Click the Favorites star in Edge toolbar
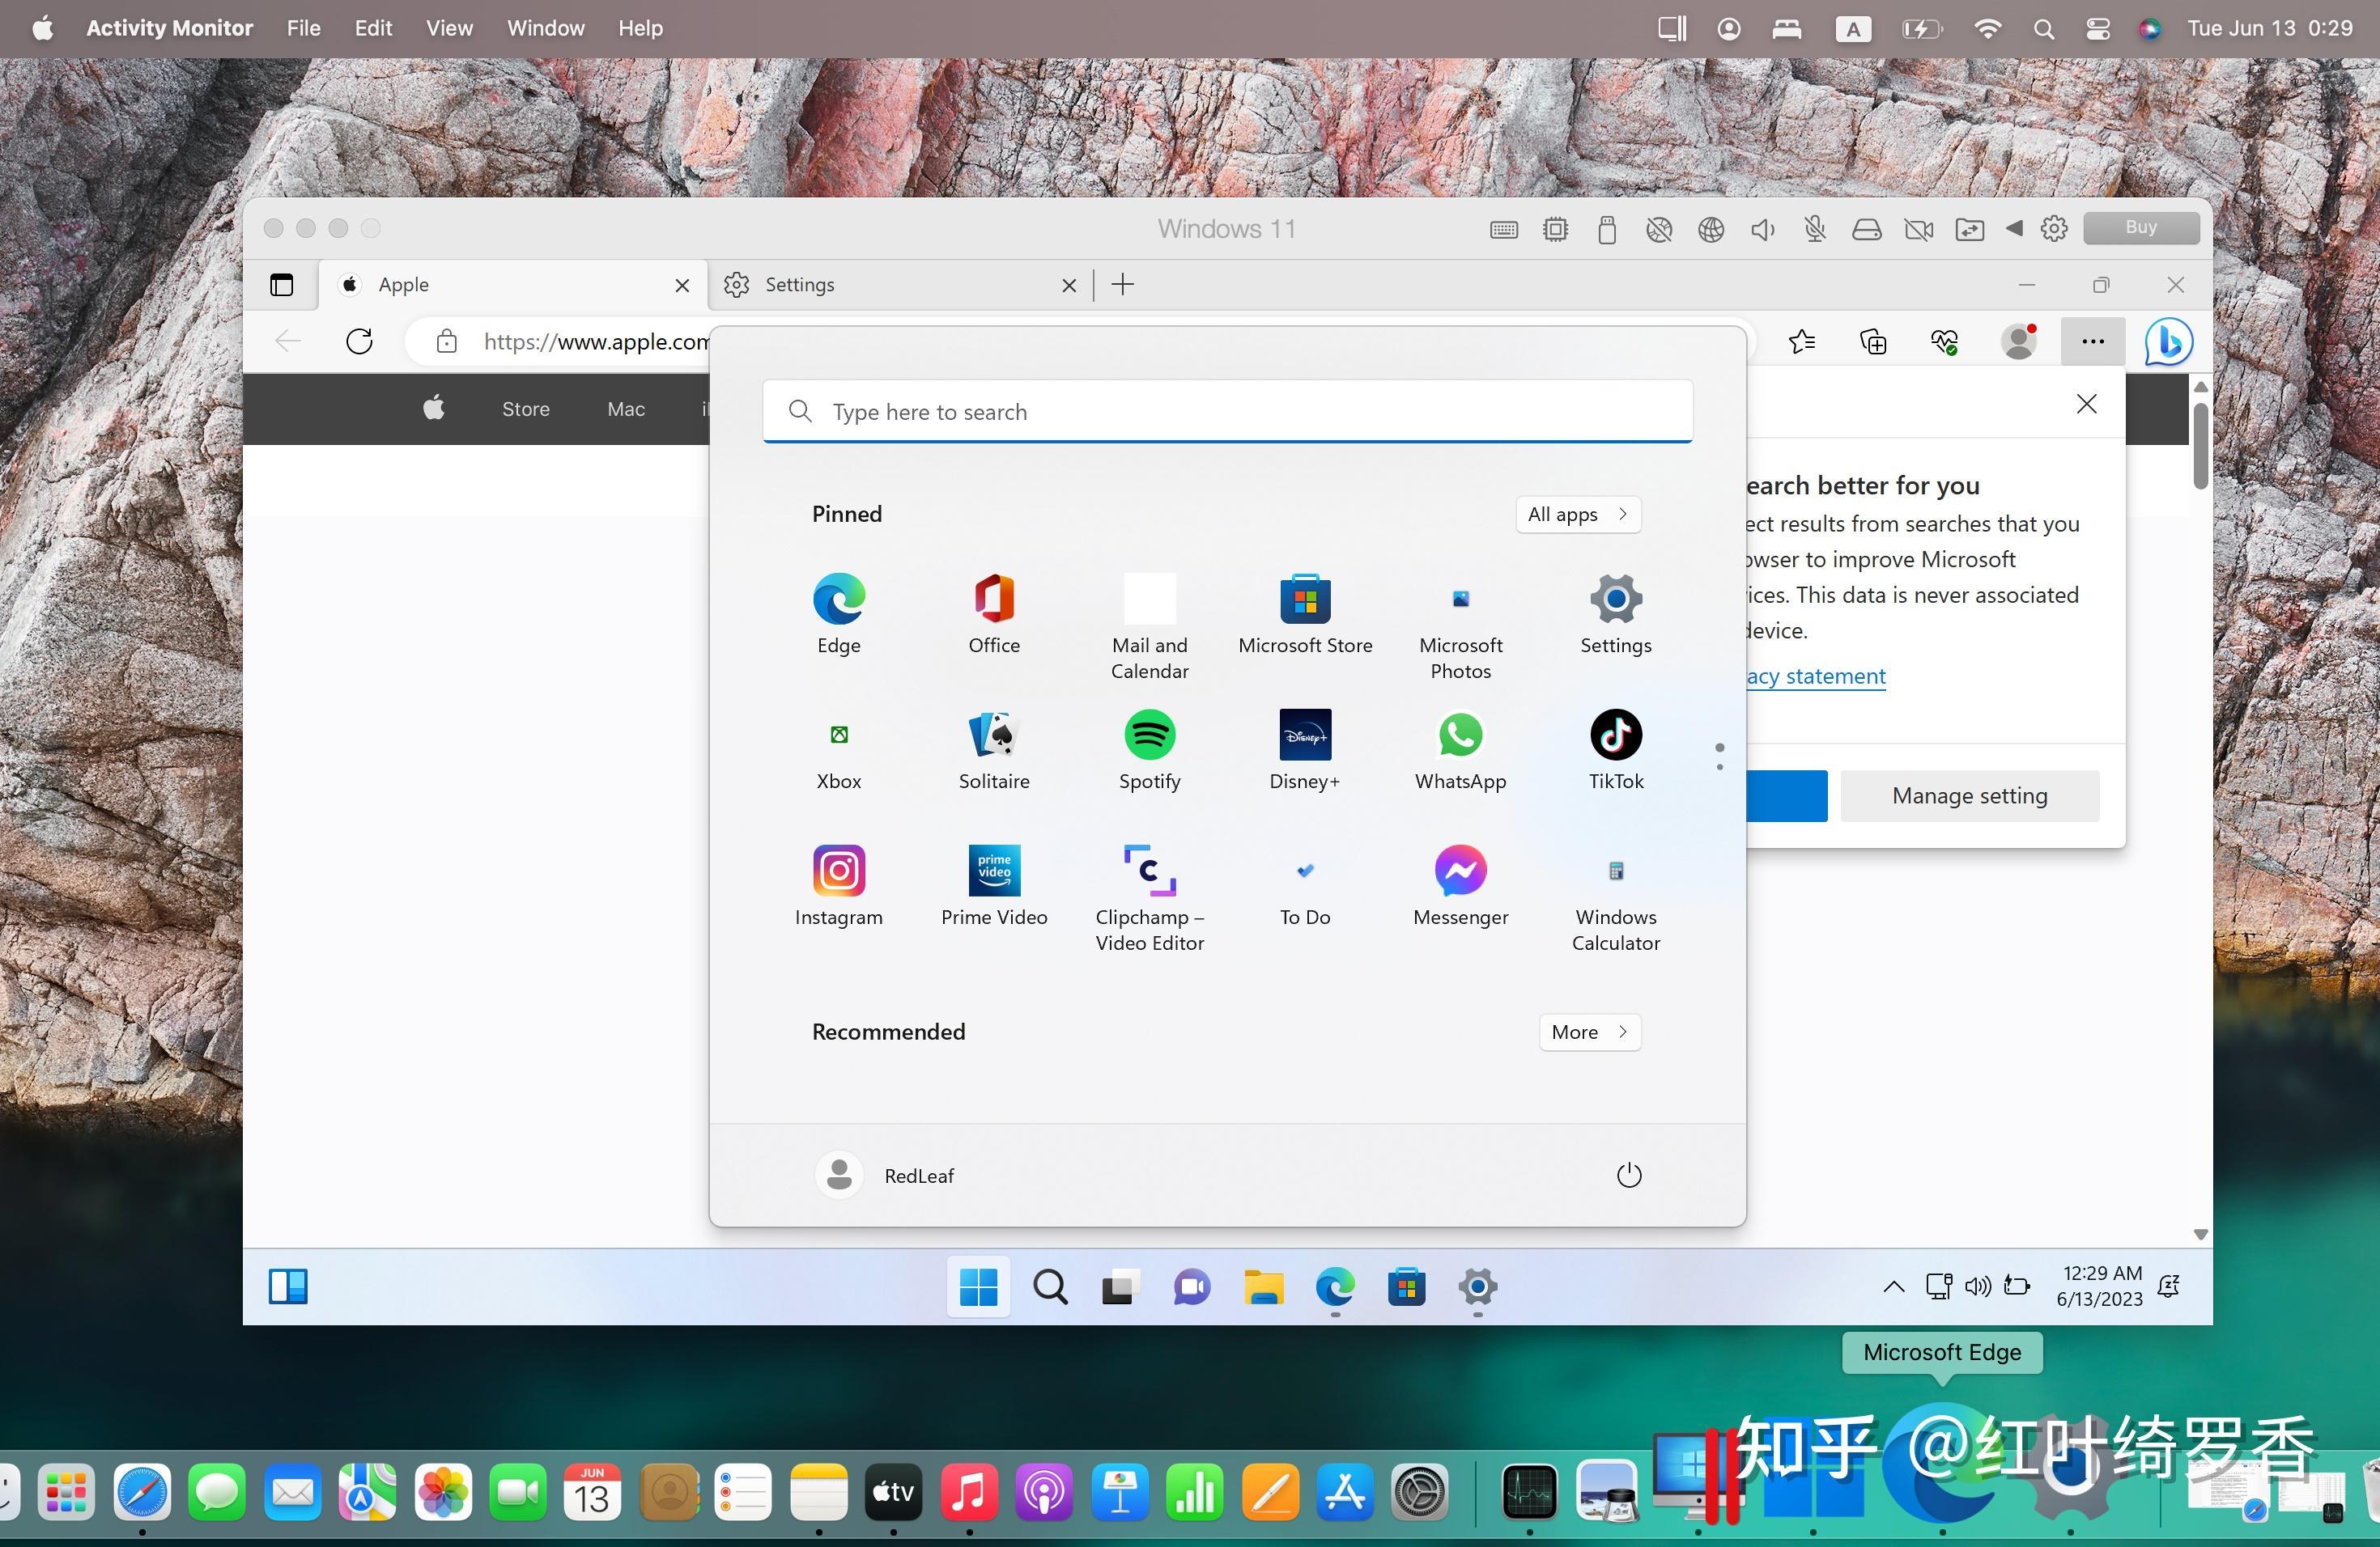This screenshot has width=2380, height=1547. click(1802, 341)
